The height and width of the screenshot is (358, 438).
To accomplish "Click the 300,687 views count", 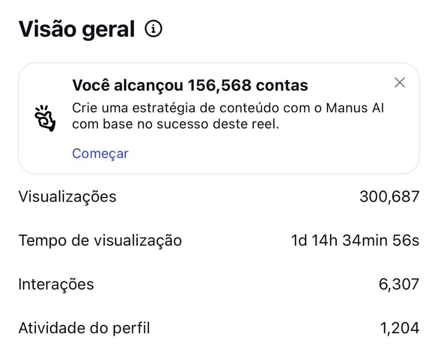I will [389, 197].
